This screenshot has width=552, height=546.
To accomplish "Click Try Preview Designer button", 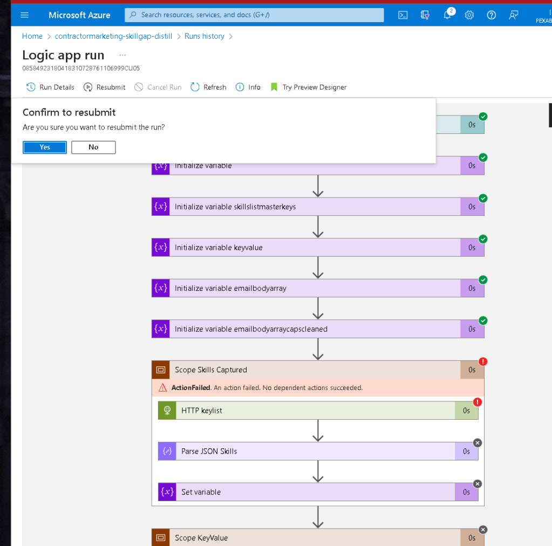I will [x=309, y=87].
